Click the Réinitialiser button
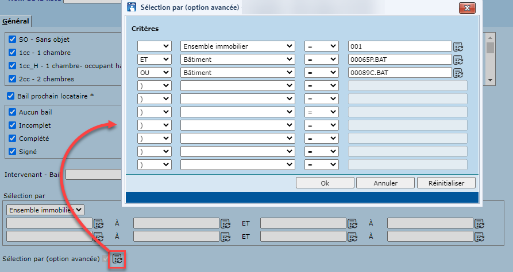The height and width of the screenshot is (272, 513). click(447, 183)
